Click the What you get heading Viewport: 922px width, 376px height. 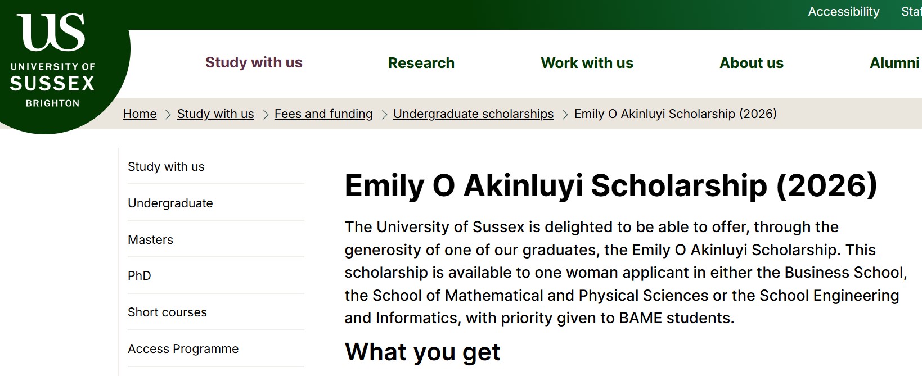422,352
